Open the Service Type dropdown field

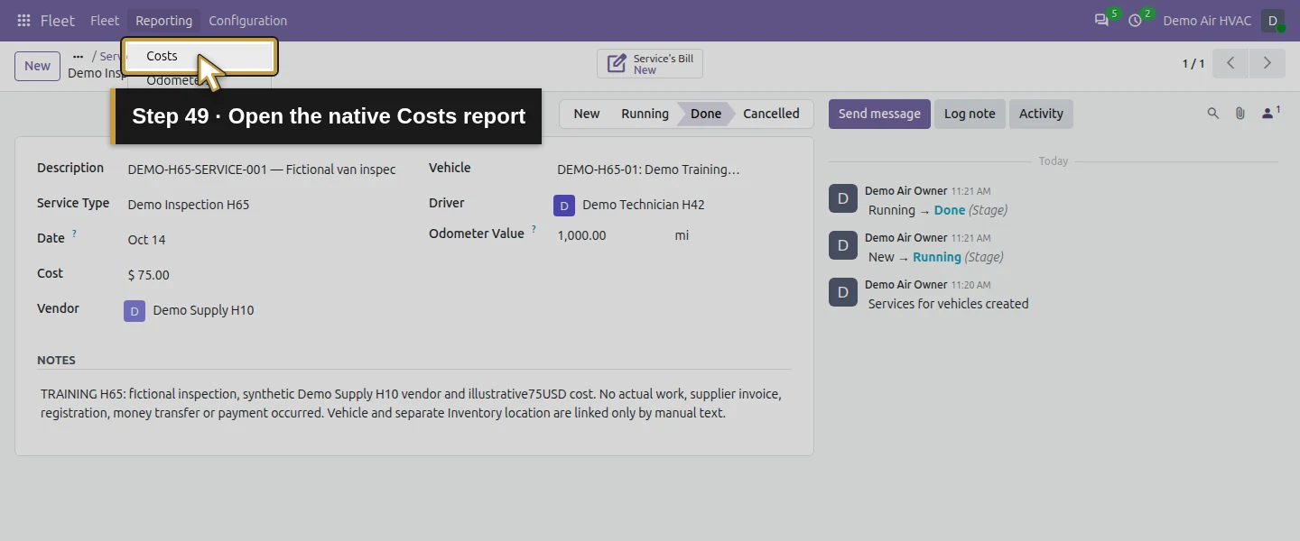262,205
